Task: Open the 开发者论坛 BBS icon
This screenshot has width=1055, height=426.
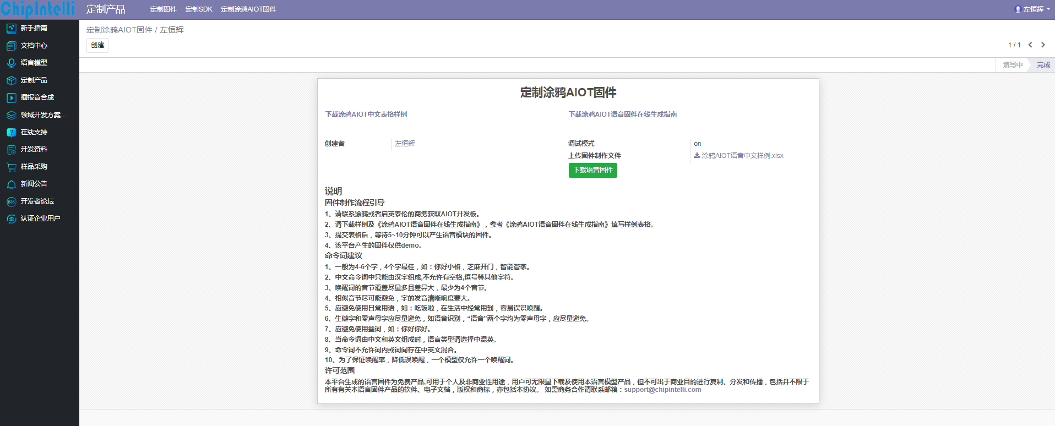Action: click(x=11, y=201)
